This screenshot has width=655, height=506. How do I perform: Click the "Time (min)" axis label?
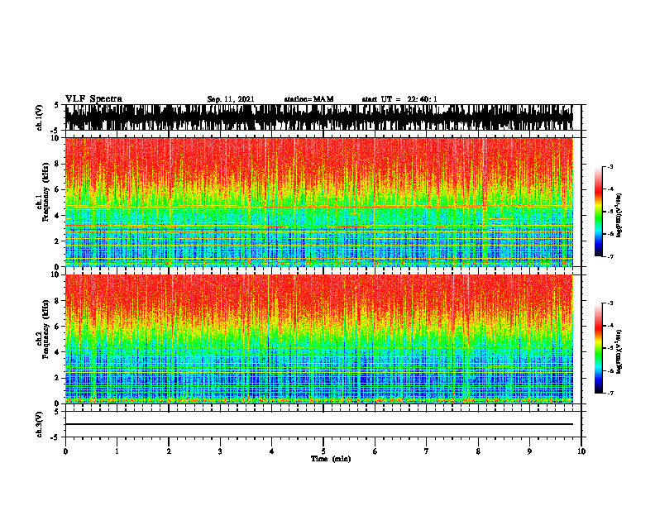tap(331, 459)
